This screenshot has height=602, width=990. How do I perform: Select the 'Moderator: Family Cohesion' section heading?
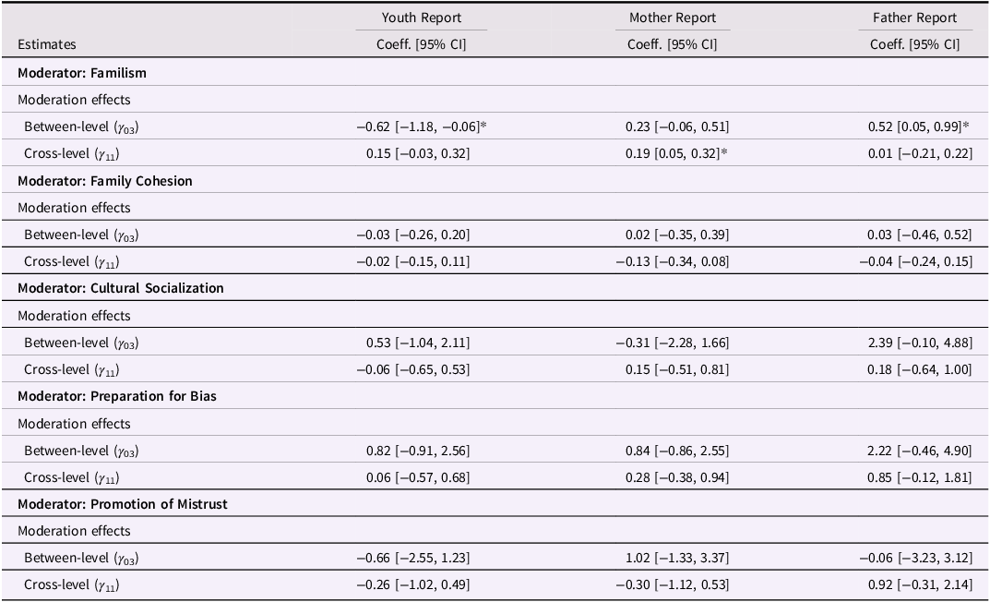pyautogui.click(x=105, y=181)
